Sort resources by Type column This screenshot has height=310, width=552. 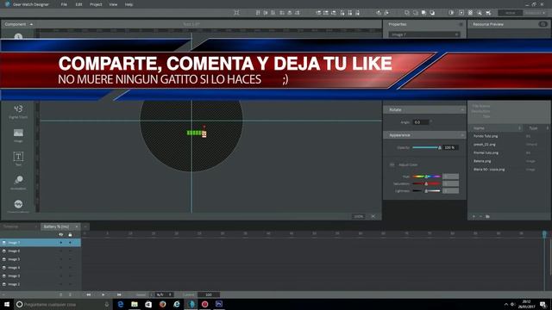click(x=536, y=128)
